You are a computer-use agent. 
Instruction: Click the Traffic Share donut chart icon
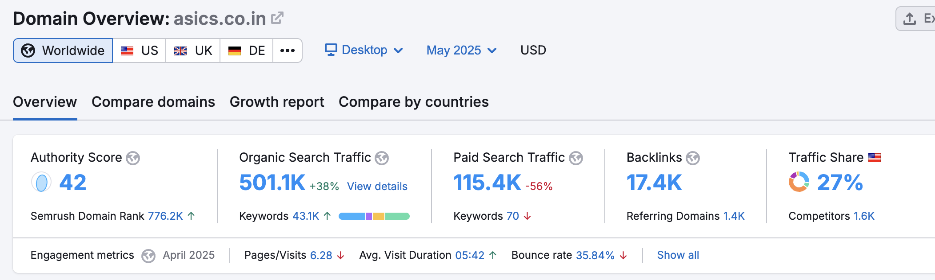pos(799,182)
